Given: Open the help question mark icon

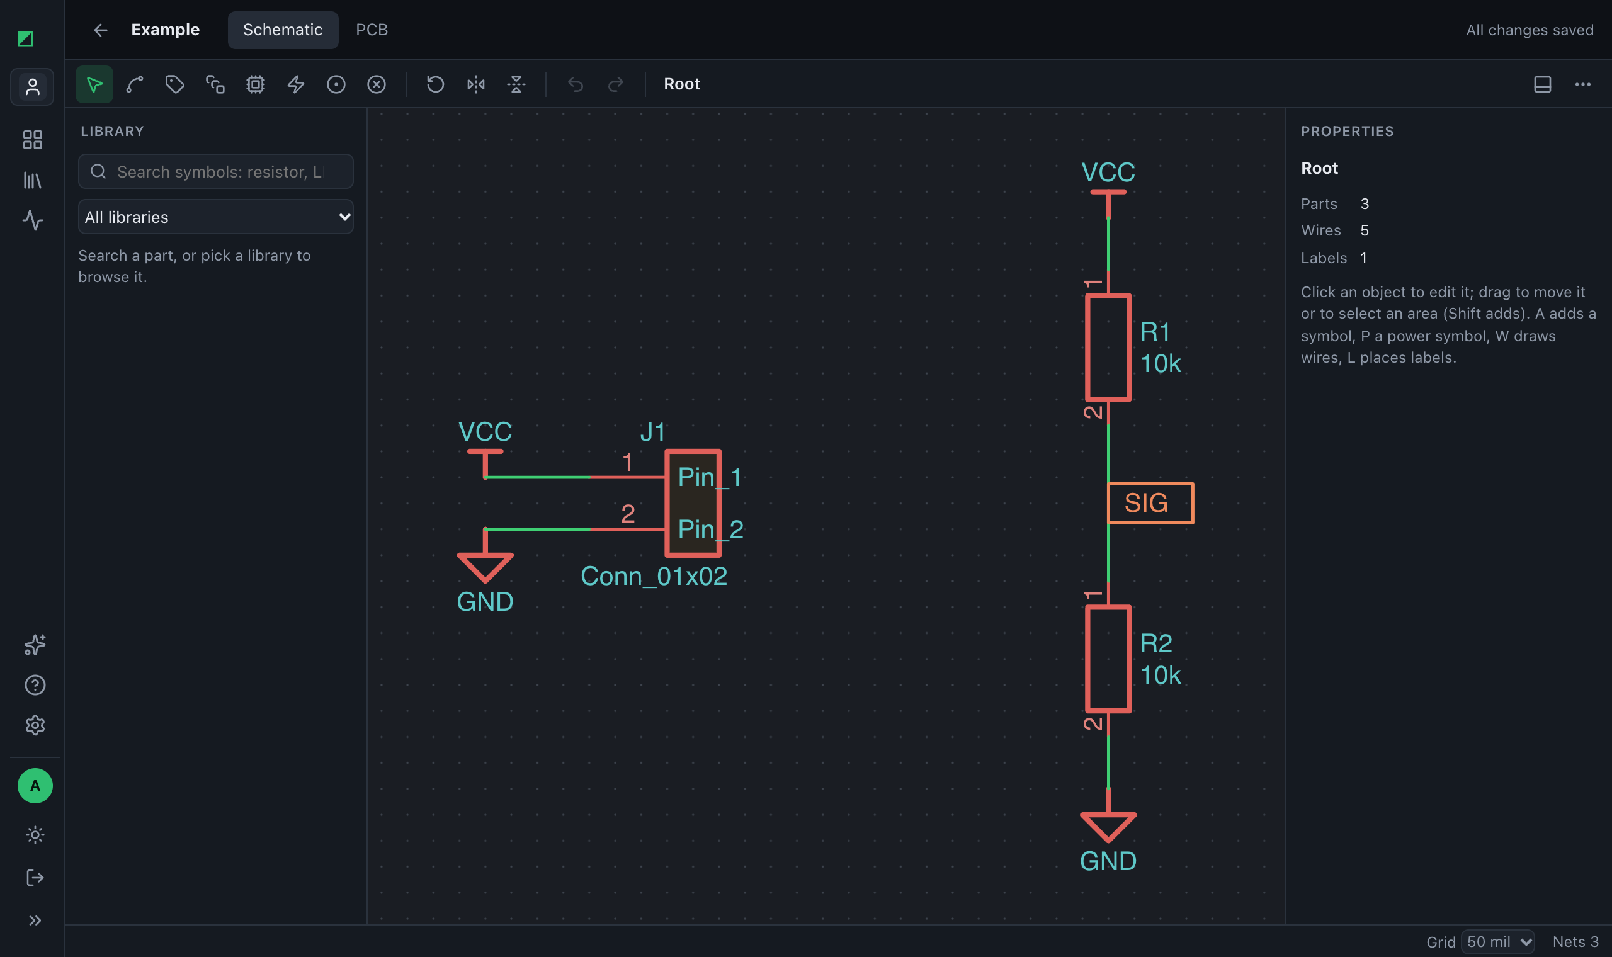Looking at the screenshot, I should pos(35,685).
